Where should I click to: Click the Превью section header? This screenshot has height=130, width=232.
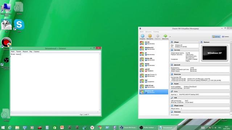tap(214, 42)
